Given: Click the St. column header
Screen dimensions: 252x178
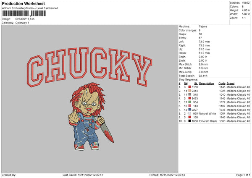Looking at the screenshot, I should click(x=196, y=84).
